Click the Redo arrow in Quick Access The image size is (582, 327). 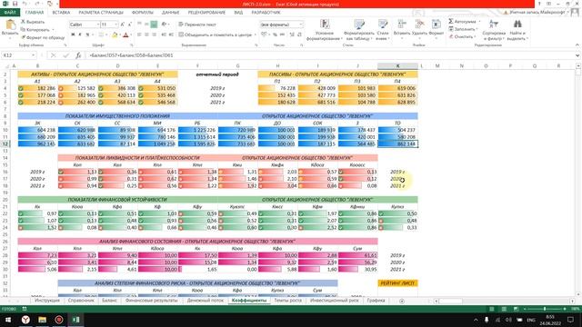tap(37, 4)
